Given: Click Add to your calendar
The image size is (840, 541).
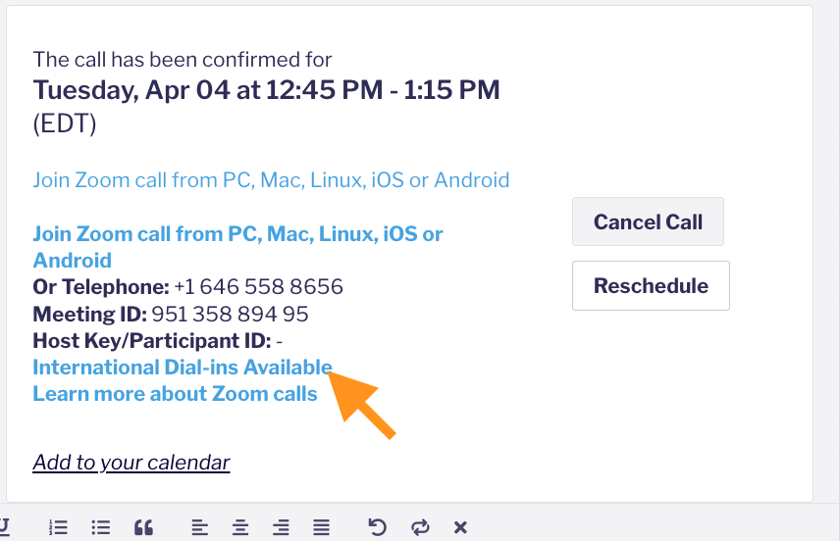Looking at the screenshot, I should click(131, 463).
